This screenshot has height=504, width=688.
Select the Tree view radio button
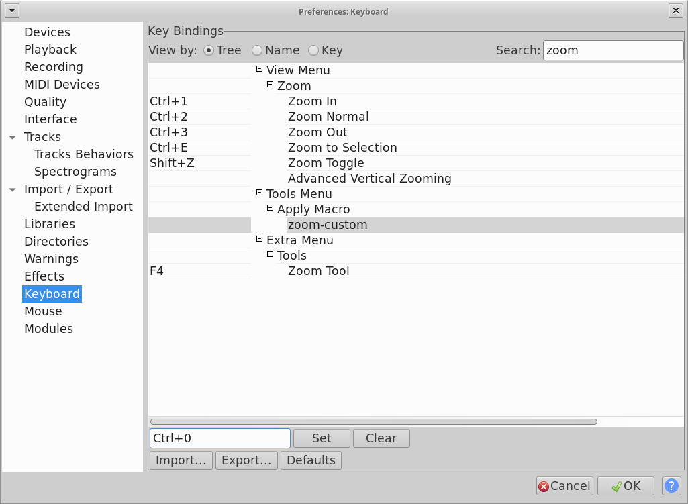(x=209, y=50)
